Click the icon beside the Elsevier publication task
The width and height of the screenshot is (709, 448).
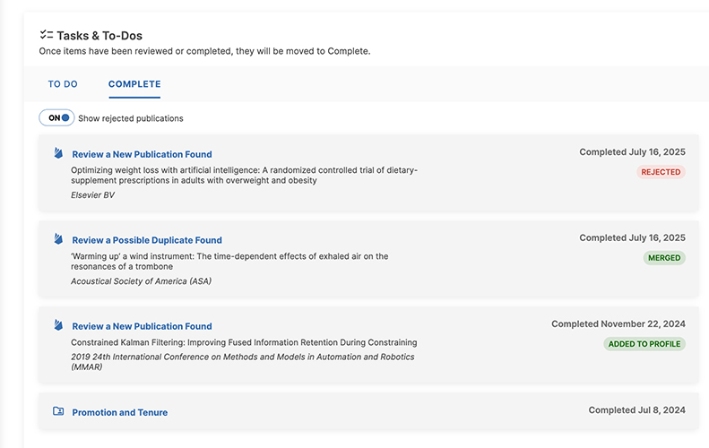[58, 153]
